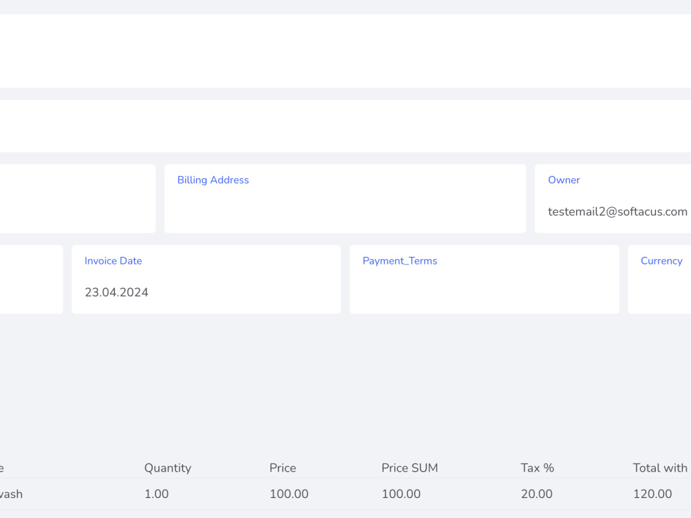
Task: Select the Currency field label
Action: 661,261
